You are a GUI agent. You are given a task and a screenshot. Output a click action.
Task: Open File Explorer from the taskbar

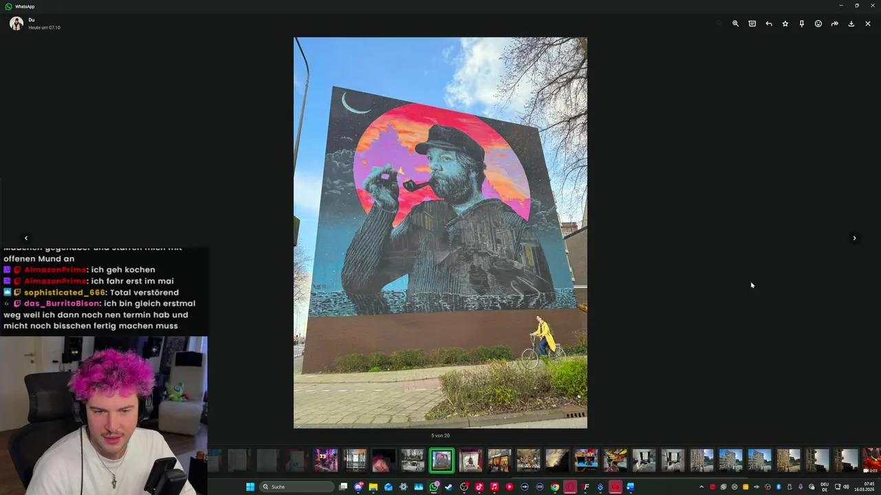[373, 487]
